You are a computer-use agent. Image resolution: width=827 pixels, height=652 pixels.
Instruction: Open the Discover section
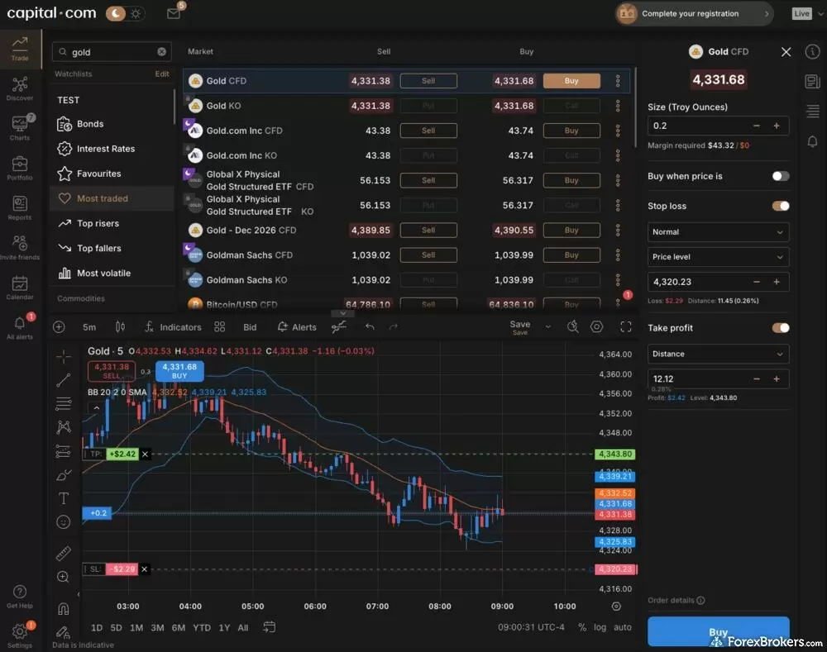[20, 88]
